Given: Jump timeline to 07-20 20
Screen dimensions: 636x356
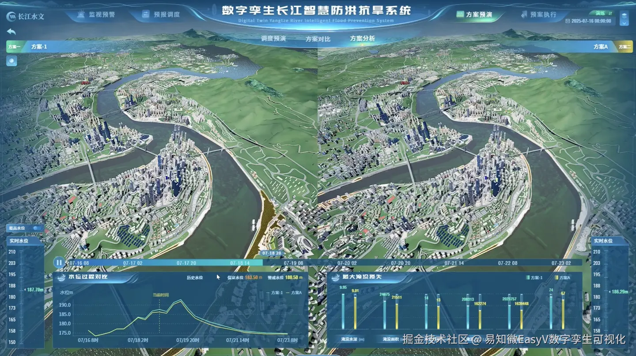Looking at the screenshot, I should pyautogui.click(x=401, y=262).
